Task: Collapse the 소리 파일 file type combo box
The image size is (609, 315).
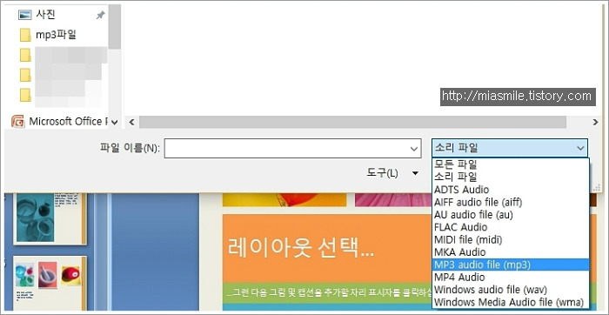Action: [x=510, y=148]
